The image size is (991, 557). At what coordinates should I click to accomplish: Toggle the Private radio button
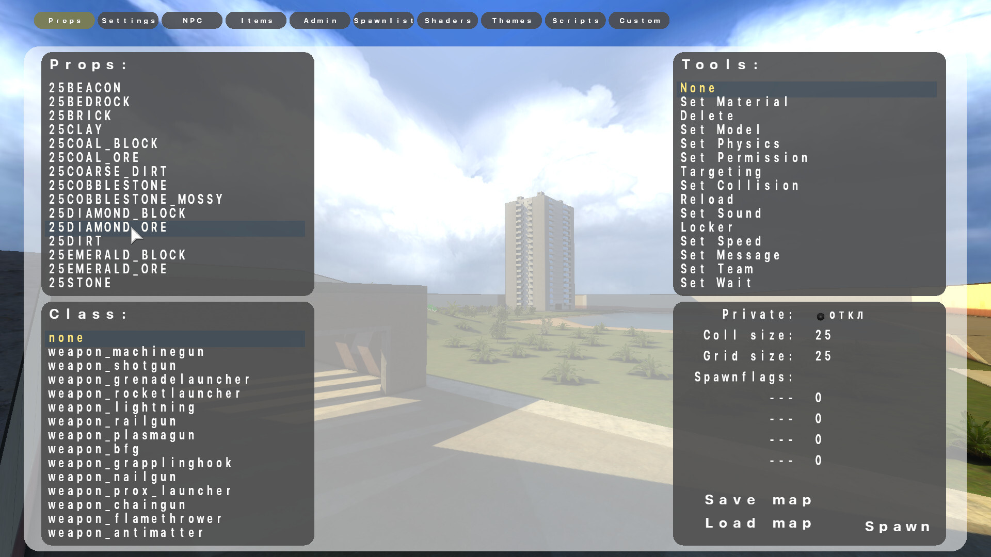pyautogui.click(x=821, y=316)
